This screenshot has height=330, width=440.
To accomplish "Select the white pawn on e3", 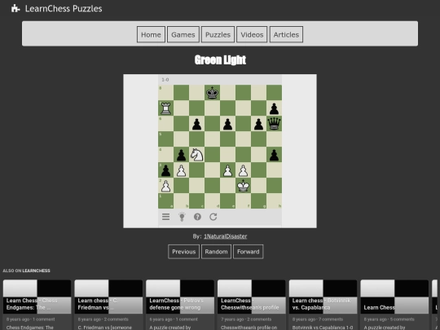I will tap(227, 169).
